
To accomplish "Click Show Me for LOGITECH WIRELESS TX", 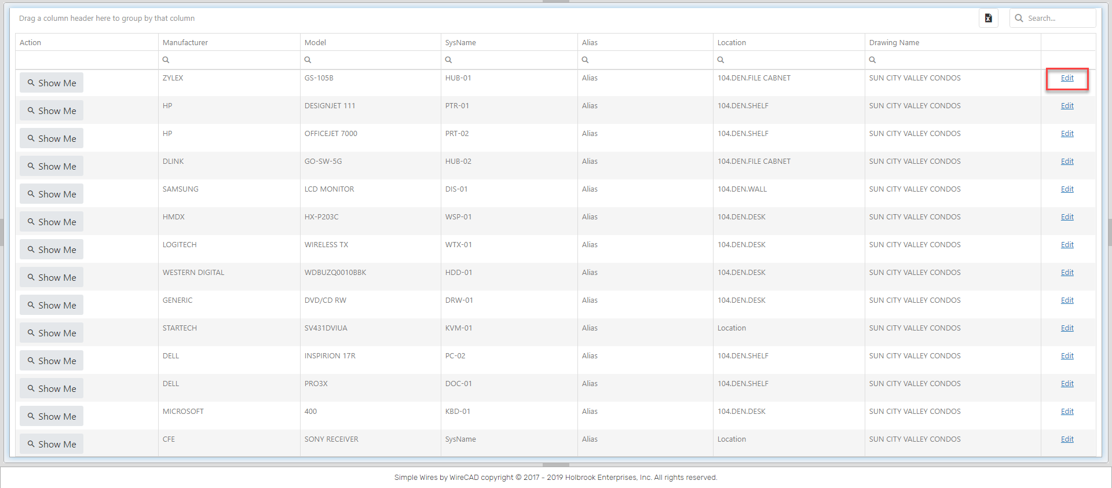I will 52,249.
